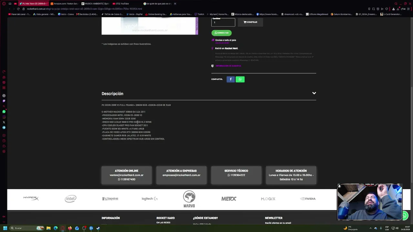Click the Kingston brand logo
413x232 pixels.
(x=110, y=199)
